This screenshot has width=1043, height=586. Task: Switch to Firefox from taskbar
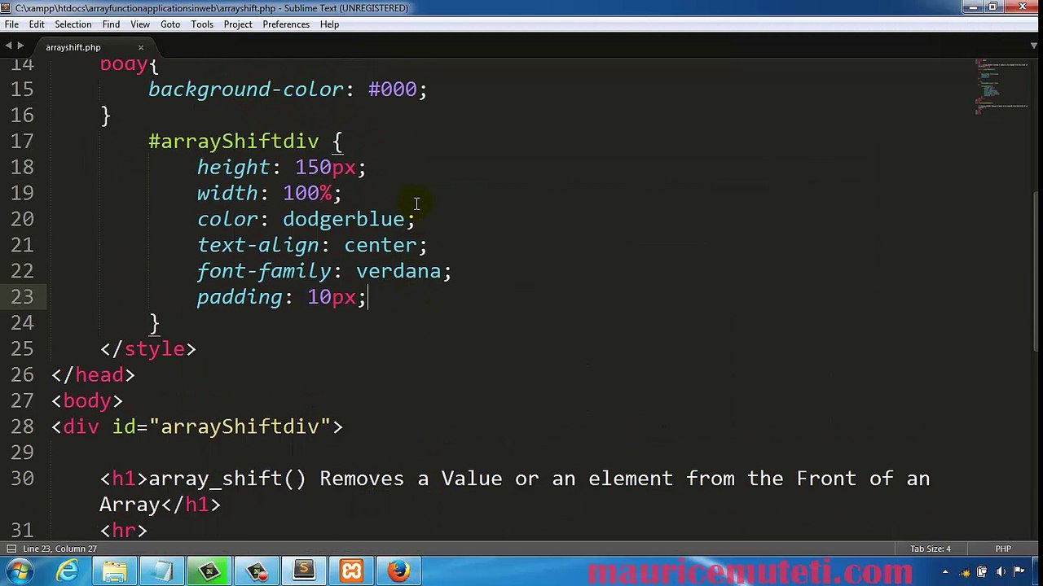pos(398,571)
